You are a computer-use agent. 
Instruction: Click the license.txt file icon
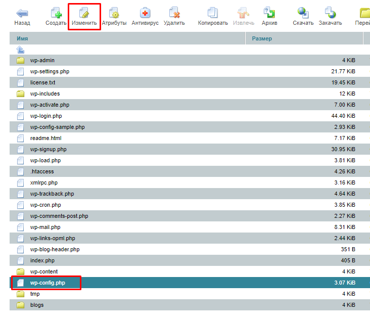tap(21, 82)
